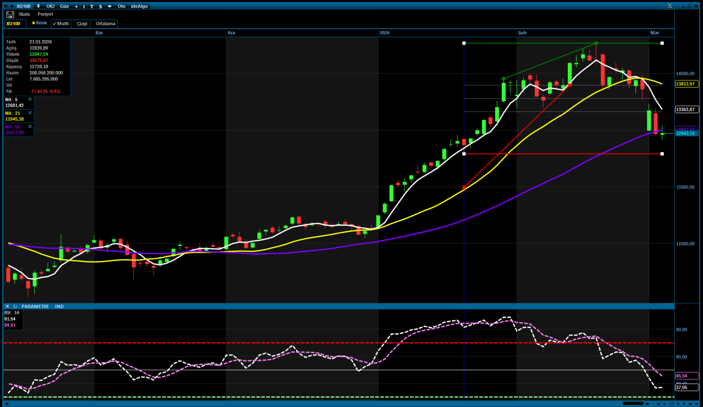Open PARAMETRE for the indicator panel

point(35,306)
